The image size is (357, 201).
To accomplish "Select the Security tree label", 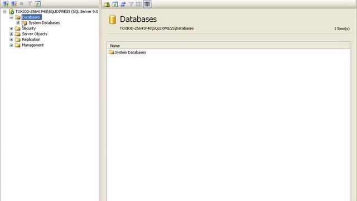I will [x=29, y=28].
